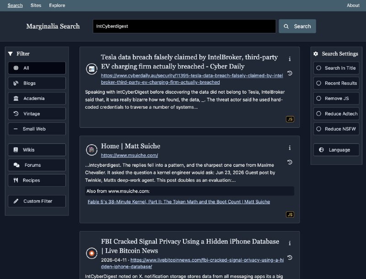The image size is (366, 279).
Task: Click the Marginalia Search logo title
Action: (53, 26)
